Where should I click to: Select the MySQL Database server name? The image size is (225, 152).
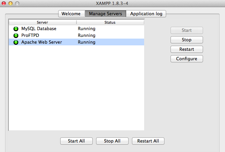point(39,29)
